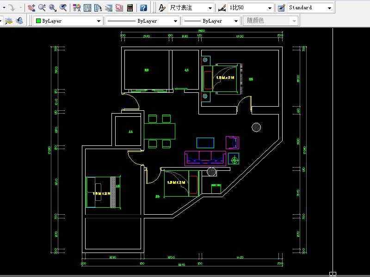The height and width of the screenshot is (277, 370).
Task: Open the Table Style manager icon
Action: 281,8
